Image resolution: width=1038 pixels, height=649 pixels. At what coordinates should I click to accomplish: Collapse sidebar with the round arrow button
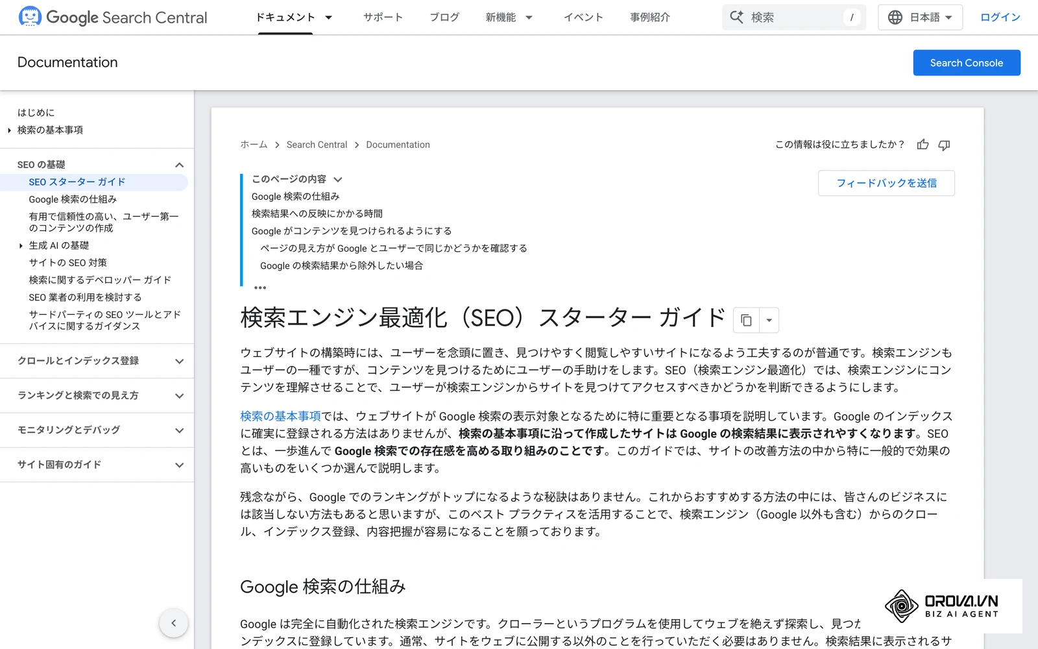click(x=173, y=623)
